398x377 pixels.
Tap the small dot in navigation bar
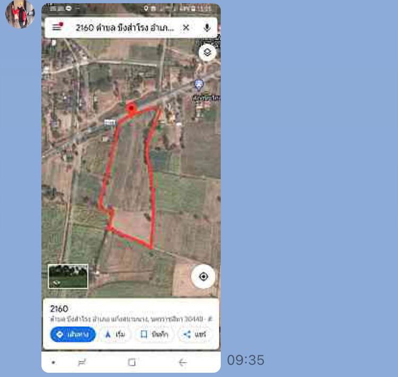(53, 363)
